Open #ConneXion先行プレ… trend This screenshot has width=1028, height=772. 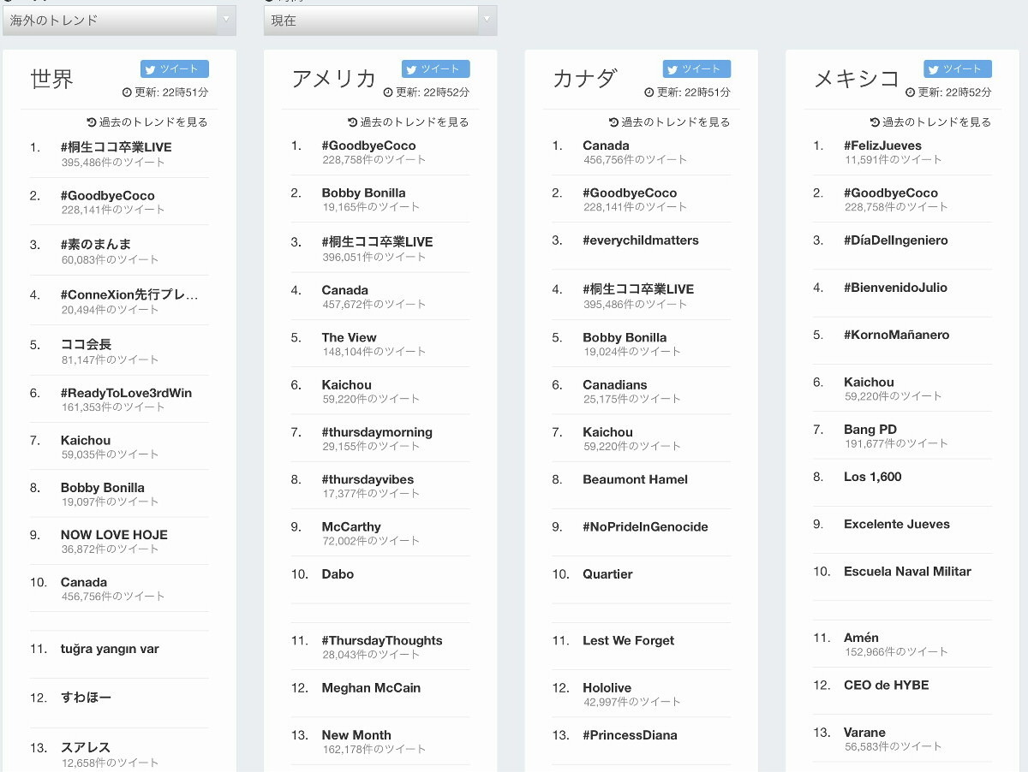pos(129,295)
